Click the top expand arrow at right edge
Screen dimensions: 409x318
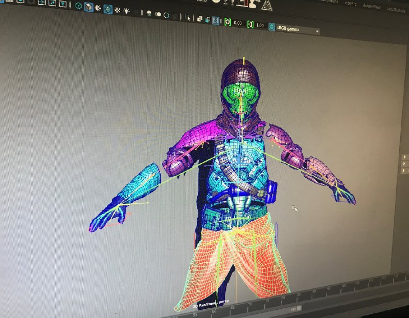(404, 157)
